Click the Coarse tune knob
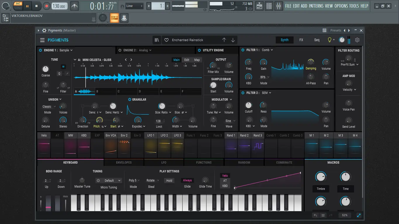Viewport: 399px width, 224px height. (x=46, y=69)
